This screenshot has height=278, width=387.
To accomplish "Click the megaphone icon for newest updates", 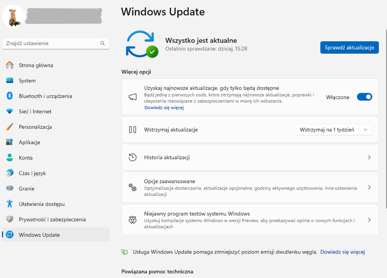I will (x=133, y=97).
